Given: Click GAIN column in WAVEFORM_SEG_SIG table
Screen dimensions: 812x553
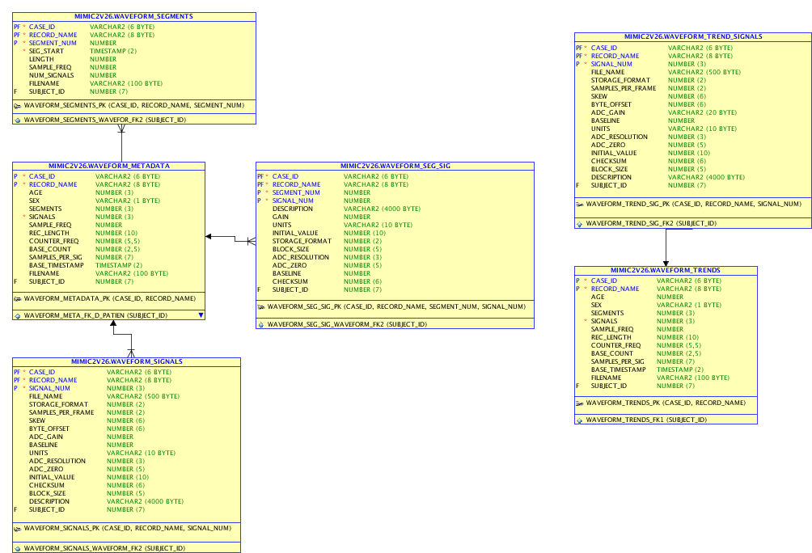Looking at the screenshot, I should 281,217.
